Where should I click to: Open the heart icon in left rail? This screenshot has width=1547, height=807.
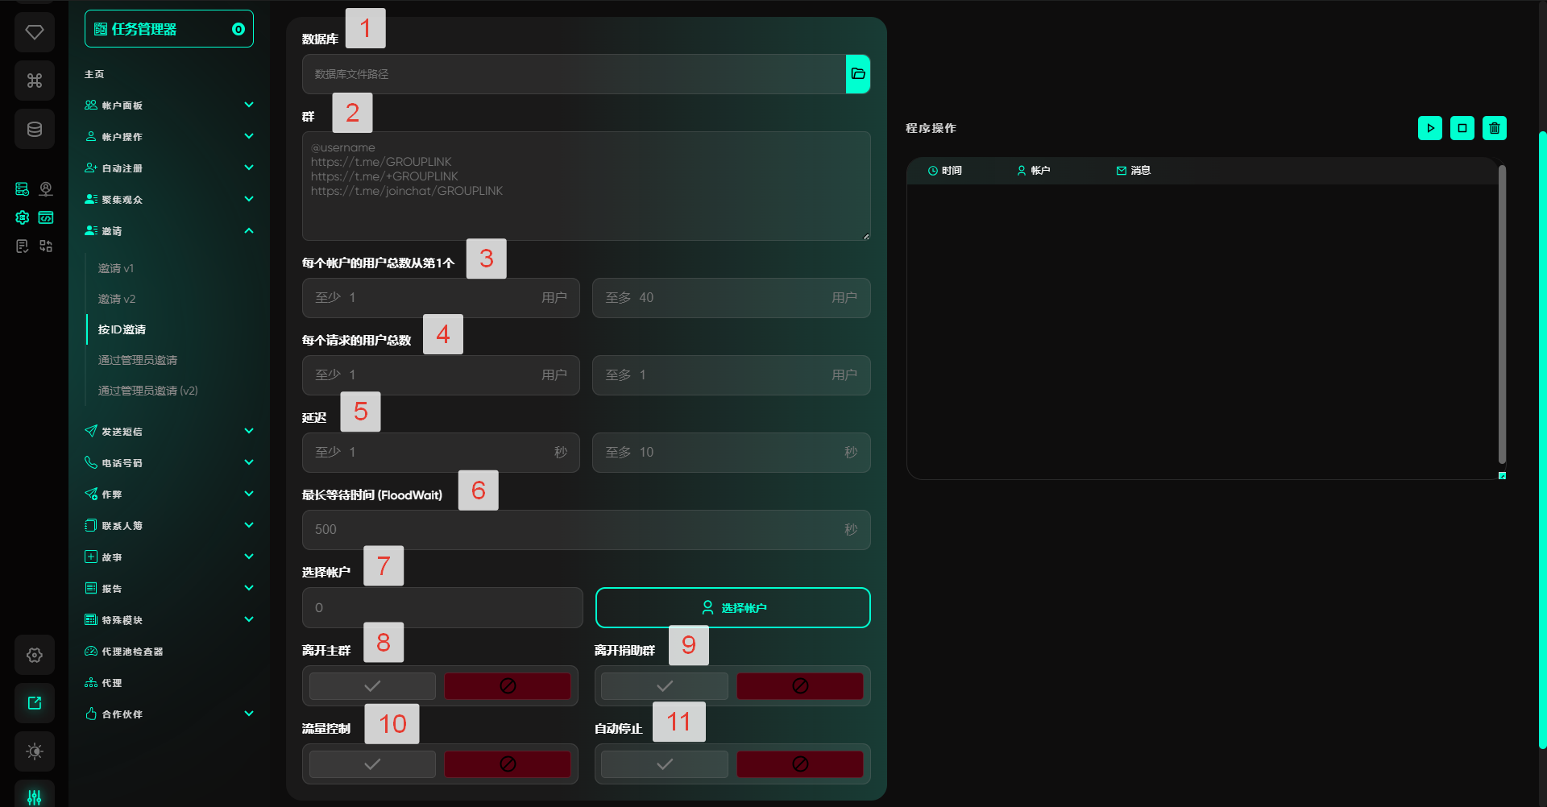click(x=35, y=32)
